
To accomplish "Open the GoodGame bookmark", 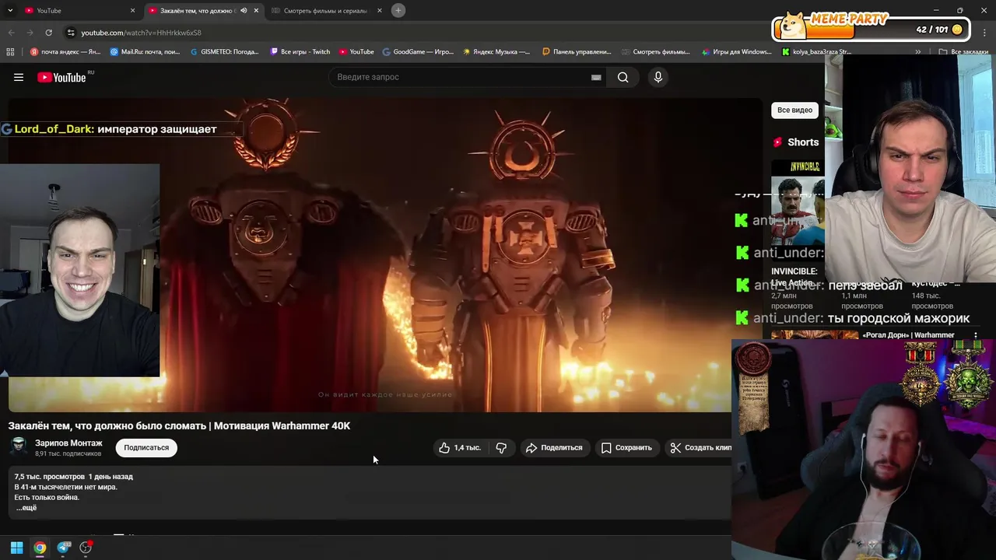I will click(419, 52).
